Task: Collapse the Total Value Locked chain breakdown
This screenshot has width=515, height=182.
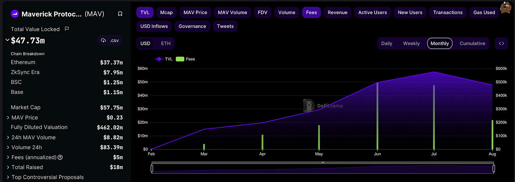Action: [x=7, y=40]
